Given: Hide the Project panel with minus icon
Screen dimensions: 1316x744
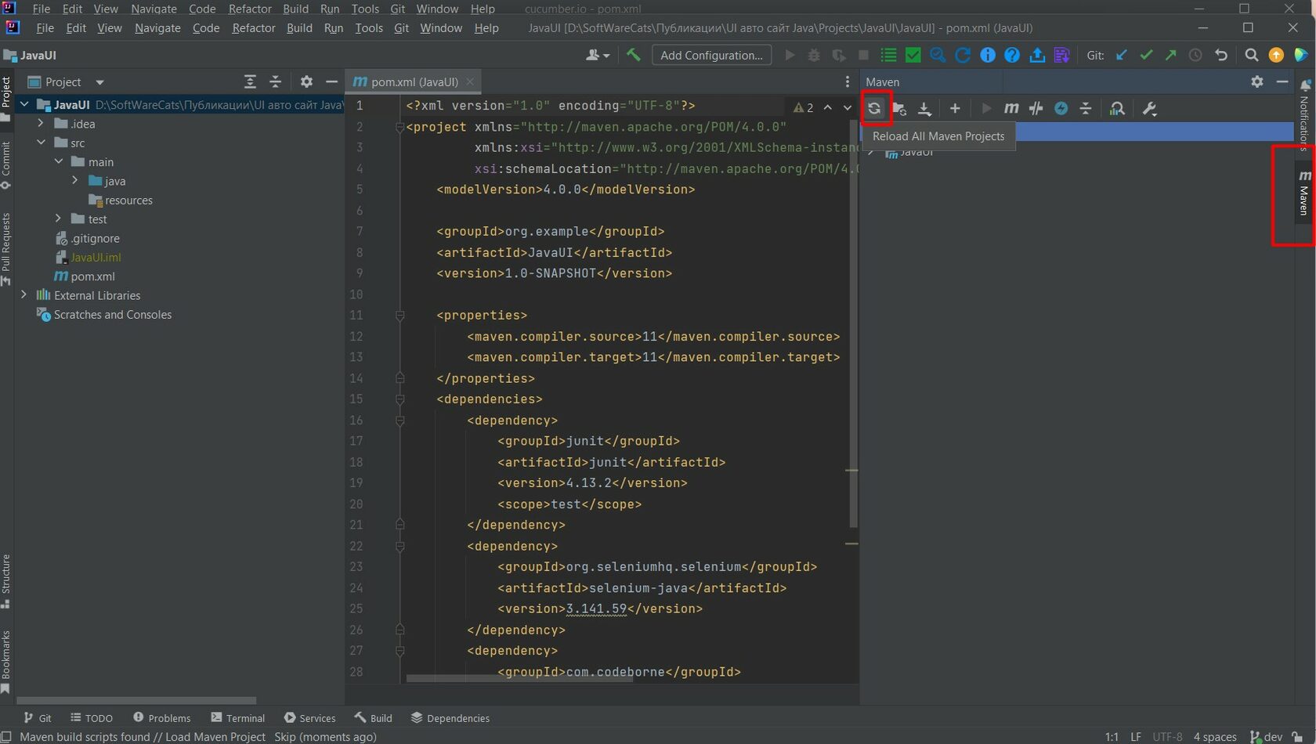Looking at the screenshot, I should [331, 81].
